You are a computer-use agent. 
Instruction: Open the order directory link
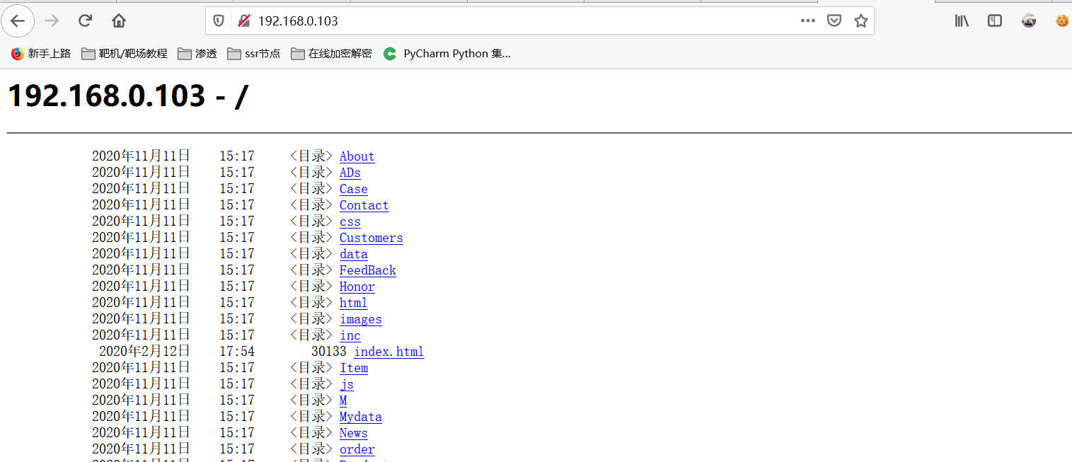357,449
